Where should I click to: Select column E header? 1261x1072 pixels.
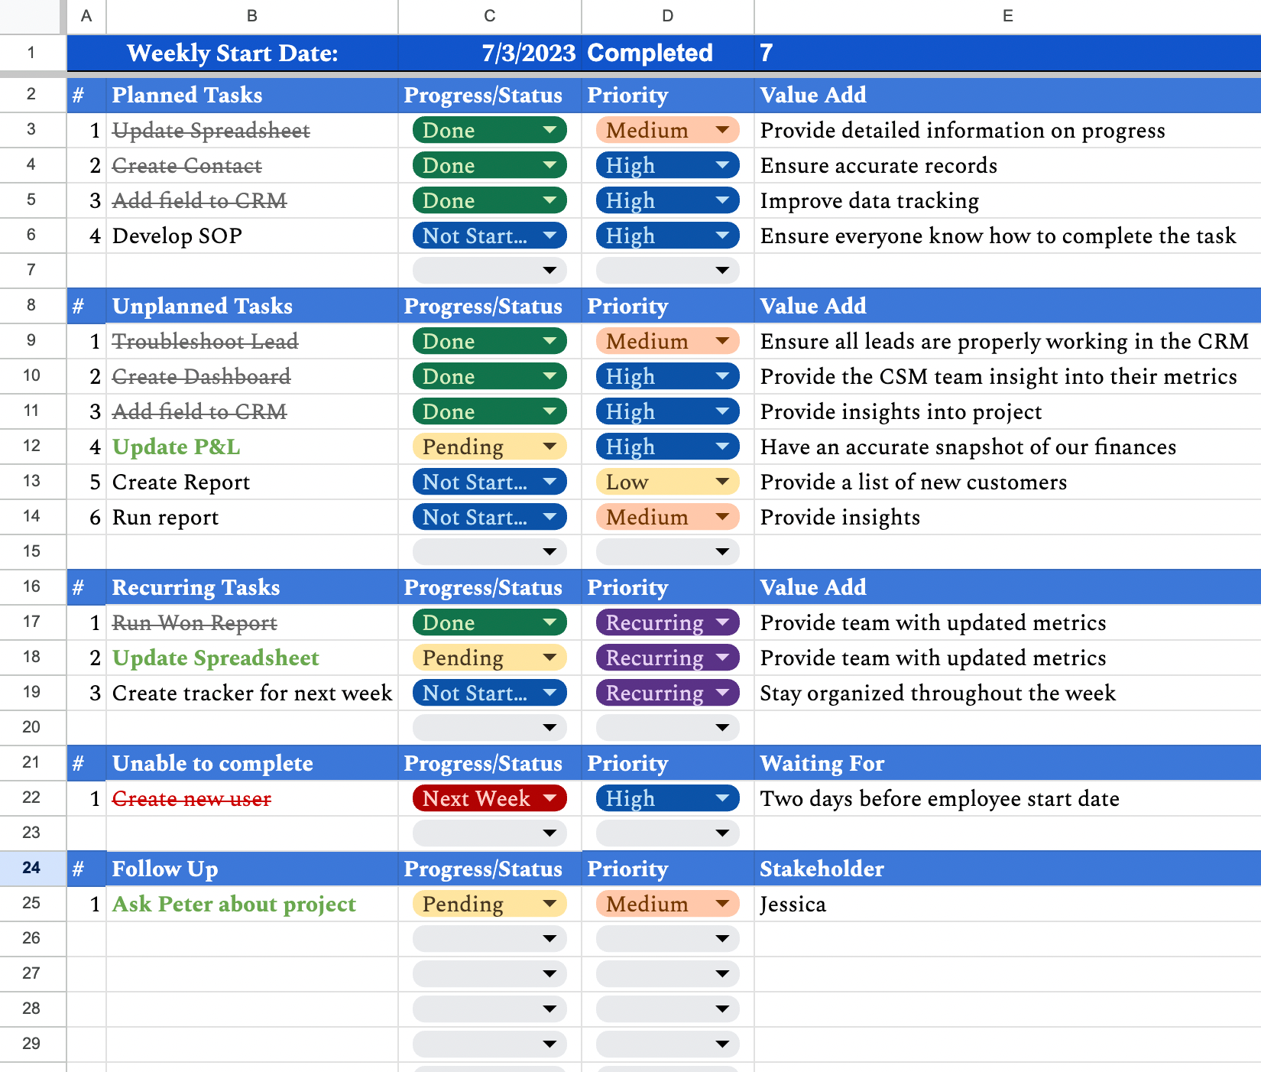[1007, 16]
